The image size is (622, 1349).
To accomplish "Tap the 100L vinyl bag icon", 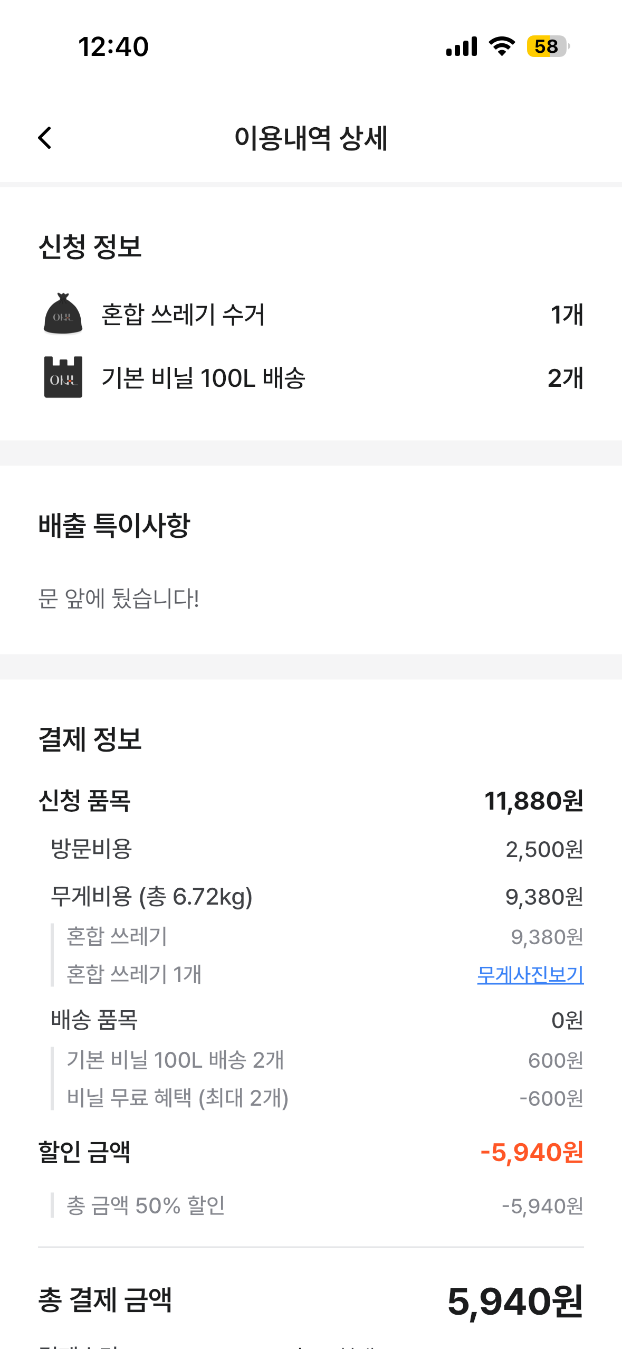I will pyautogui.click(x=63, y=377).
